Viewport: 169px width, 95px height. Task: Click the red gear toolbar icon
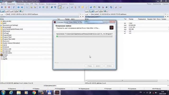(9, 7)
